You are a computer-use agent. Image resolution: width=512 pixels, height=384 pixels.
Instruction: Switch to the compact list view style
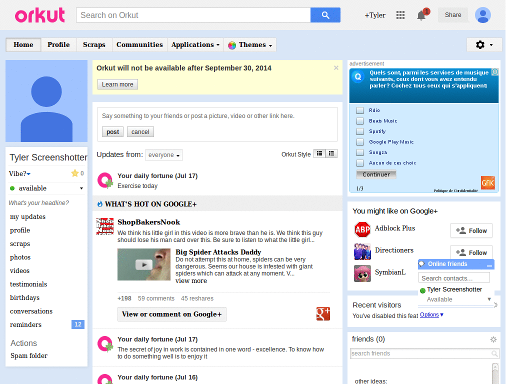coord(319,153)
